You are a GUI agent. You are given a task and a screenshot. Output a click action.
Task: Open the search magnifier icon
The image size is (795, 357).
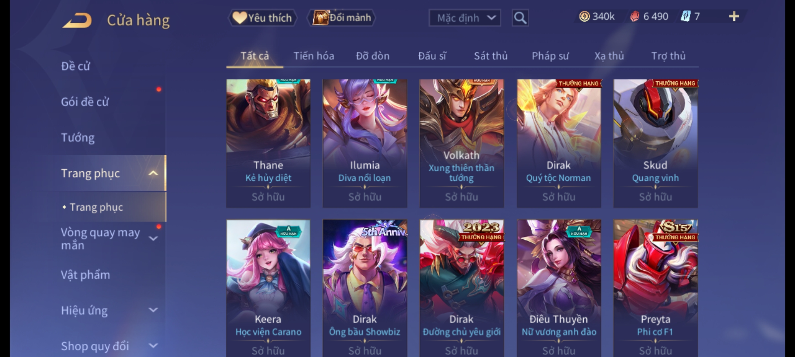pos(520,18)
